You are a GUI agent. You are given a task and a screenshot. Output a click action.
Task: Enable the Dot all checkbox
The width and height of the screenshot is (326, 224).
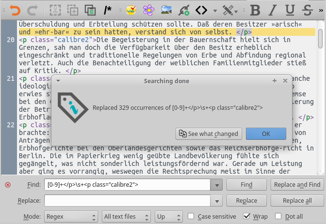point(278,216)
